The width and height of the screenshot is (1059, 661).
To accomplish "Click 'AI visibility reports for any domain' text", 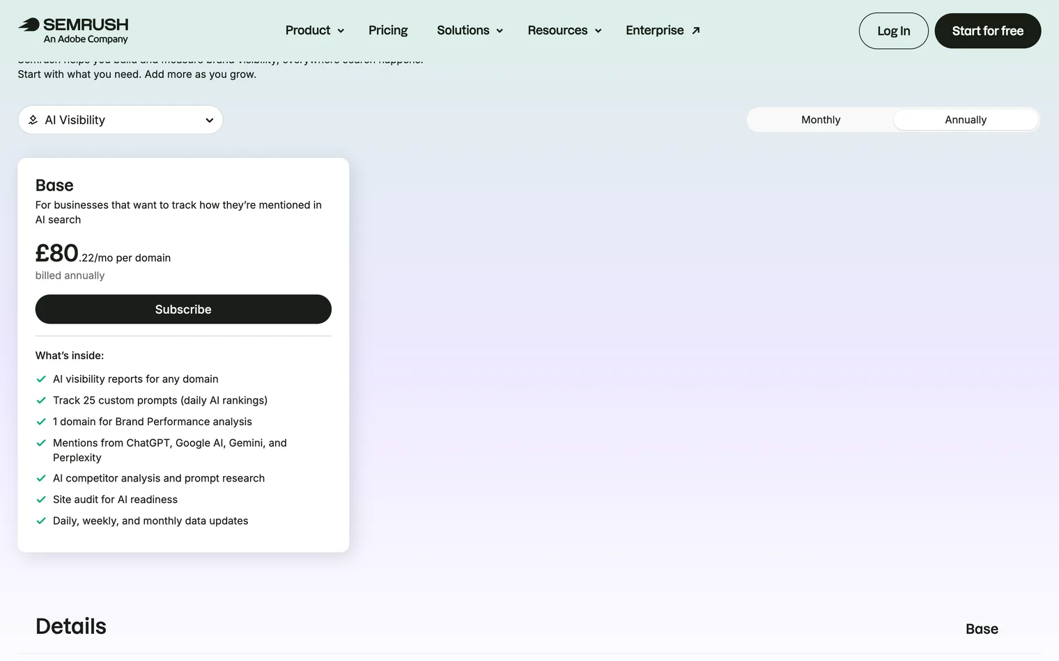I will coord(136,379).
